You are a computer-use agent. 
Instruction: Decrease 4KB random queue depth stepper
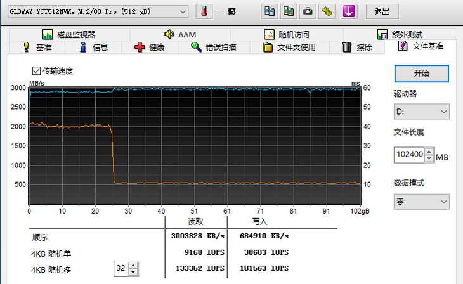click(x=133, y=273)
